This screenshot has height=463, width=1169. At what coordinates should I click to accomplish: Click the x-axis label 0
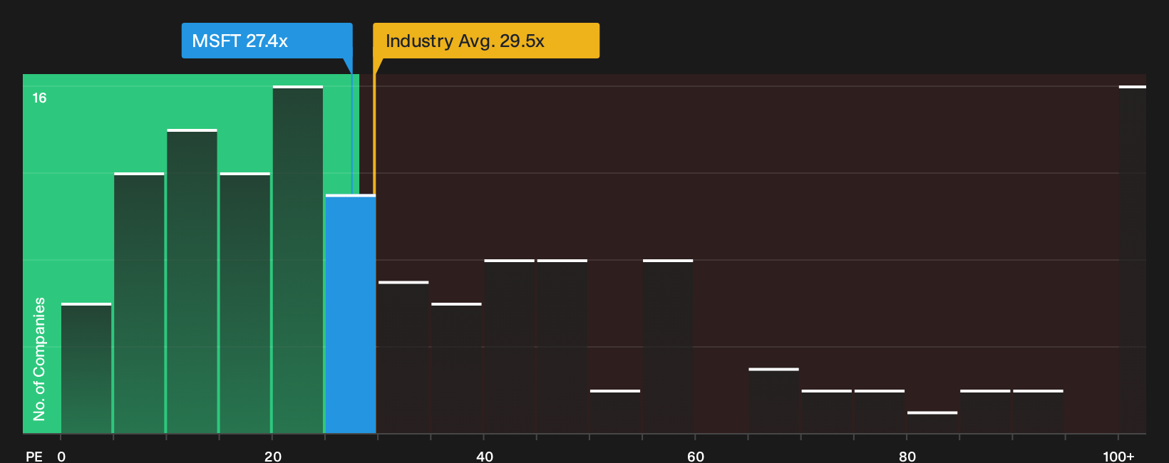click(x=61, y=456)
